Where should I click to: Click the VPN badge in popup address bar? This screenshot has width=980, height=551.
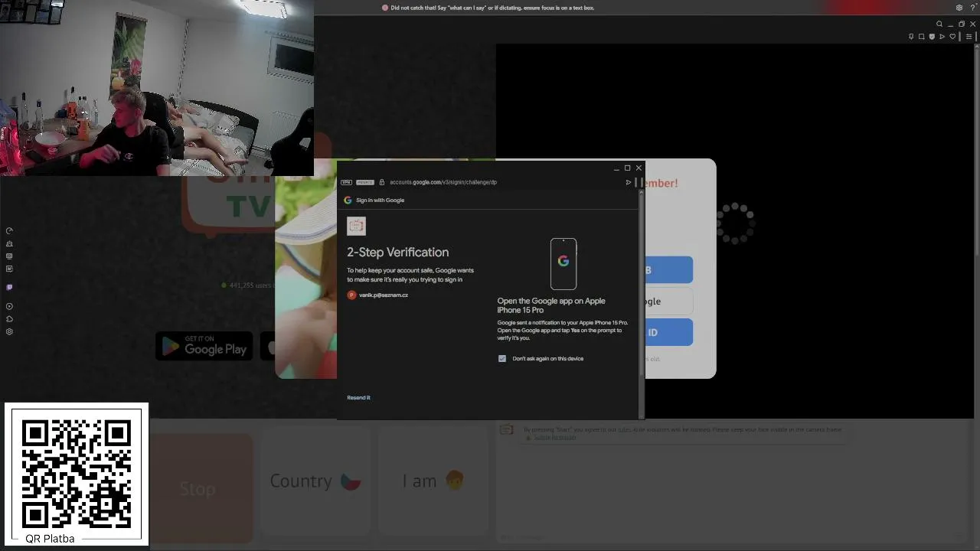point(346,182)
